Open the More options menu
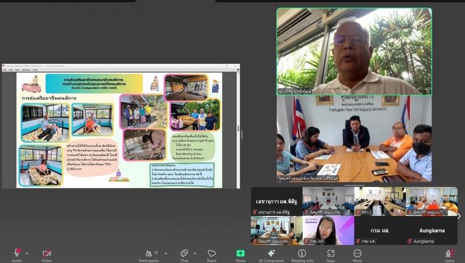The height and width of the screenshot is (263, 465). [357, 255]
